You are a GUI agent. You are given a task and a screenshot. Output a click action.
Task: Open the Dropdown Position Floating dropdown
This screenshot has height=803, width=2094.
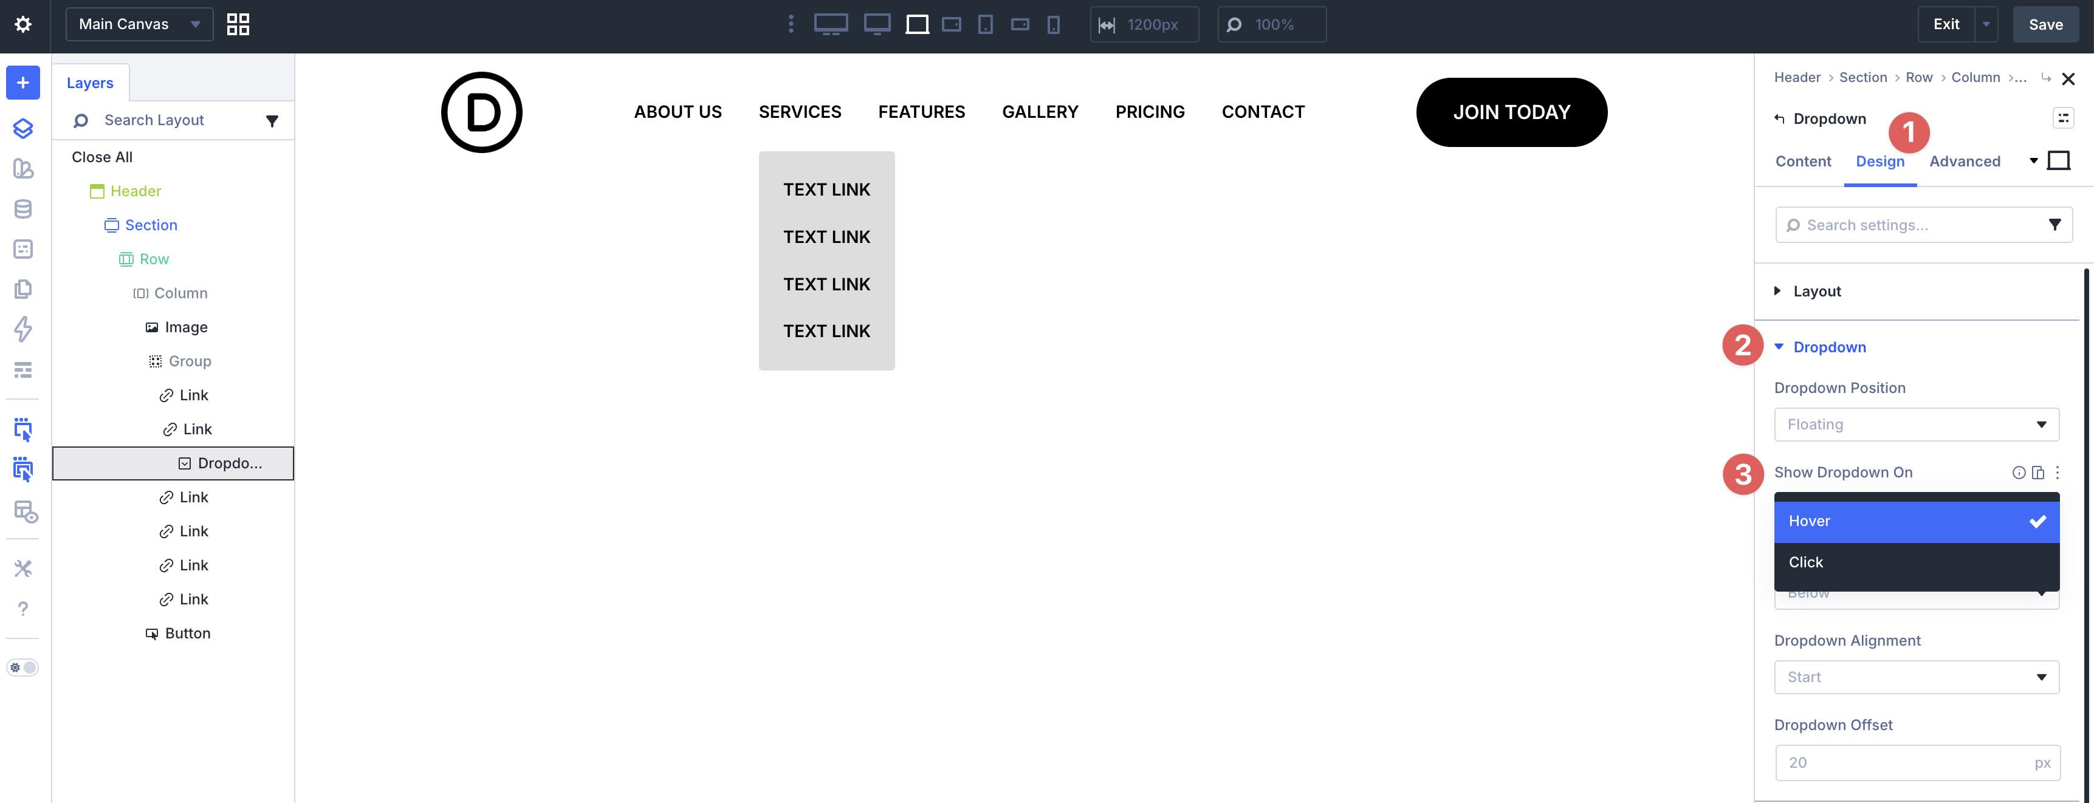tap(1916, 423)
